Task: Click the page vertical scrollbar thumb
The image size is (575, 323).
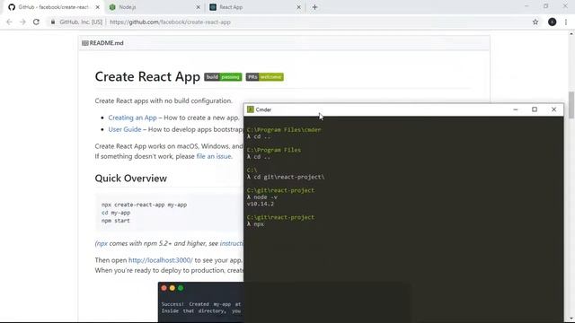Action: 571,105
